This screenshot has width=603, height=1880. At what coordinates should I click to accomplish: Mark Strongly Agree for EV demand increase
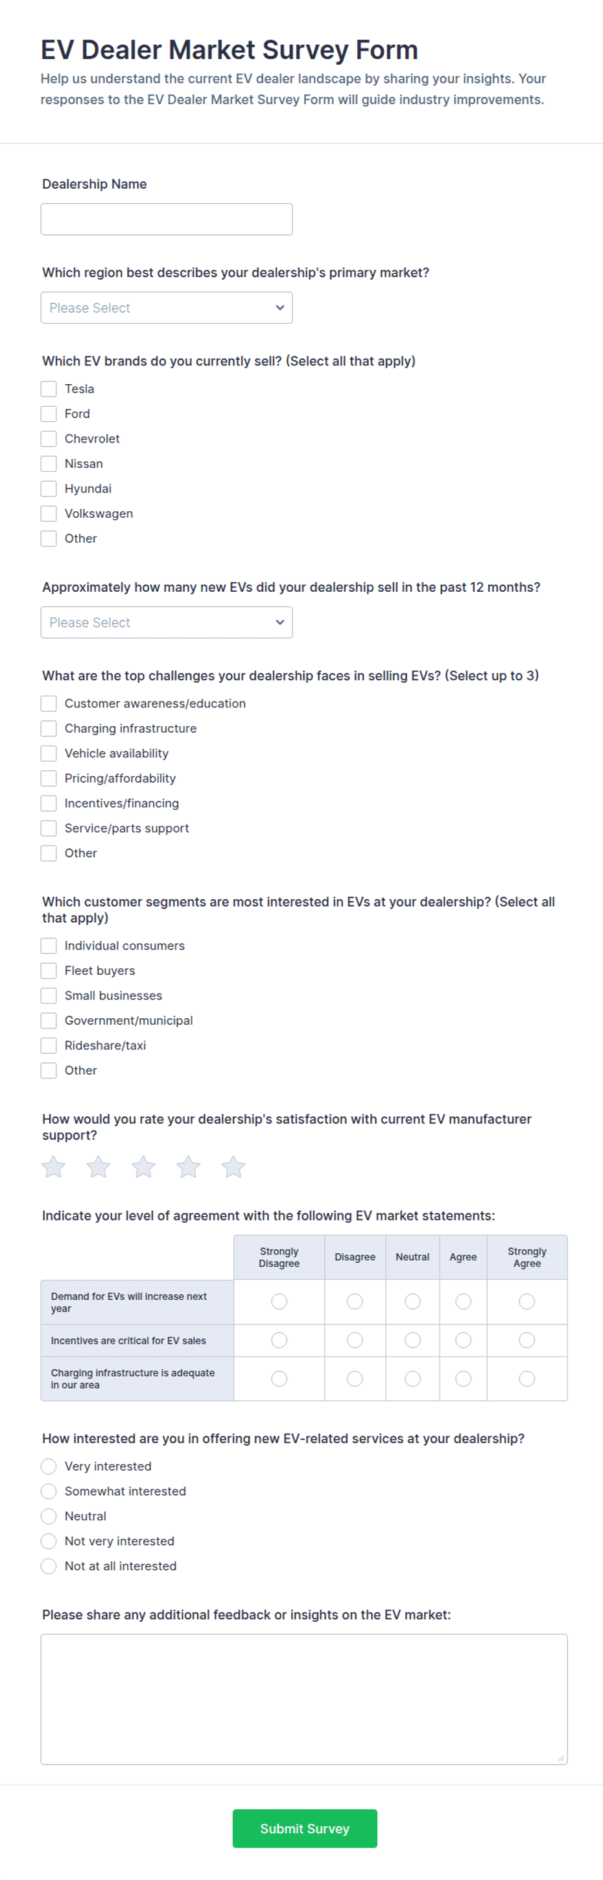click(x=526, y=1301)
